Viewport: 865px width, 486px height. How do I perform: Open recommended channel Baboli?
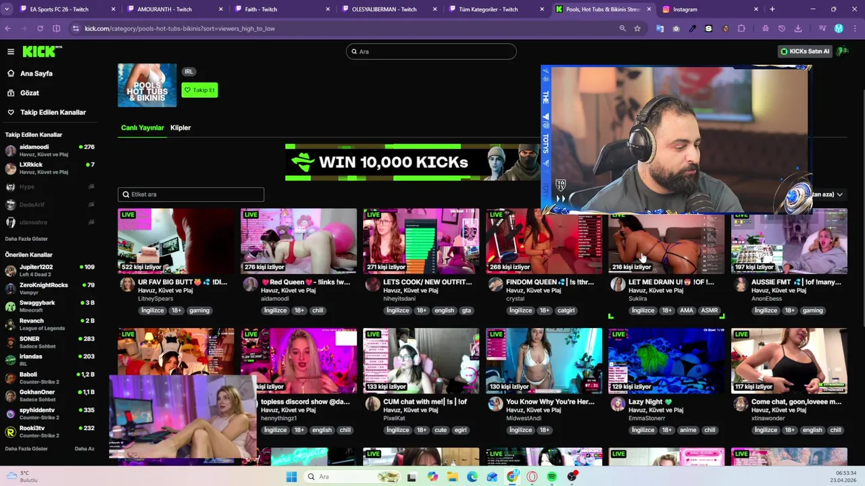point(49,377)
